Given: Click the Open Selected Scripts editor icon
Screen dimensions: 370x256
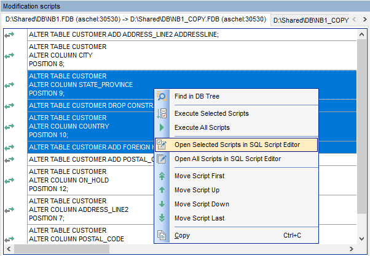Looking at the screenshot, I should pyautogui.click(x=162, y=145).
